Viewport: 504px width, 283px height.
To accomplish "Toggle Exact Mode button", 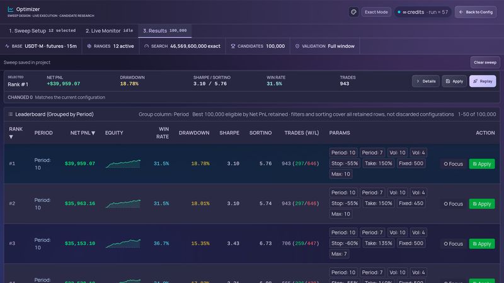I will point(376,12).
